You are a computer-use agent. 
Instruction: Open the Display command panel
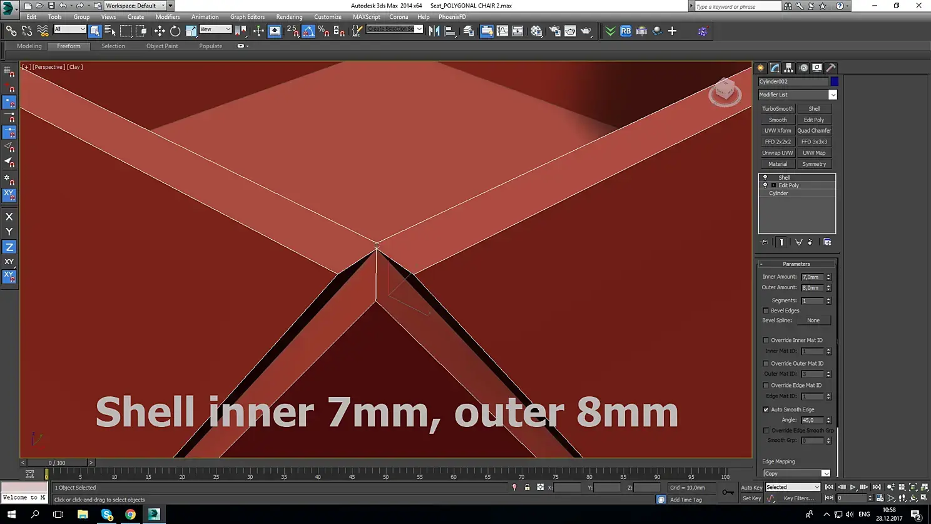817,68
